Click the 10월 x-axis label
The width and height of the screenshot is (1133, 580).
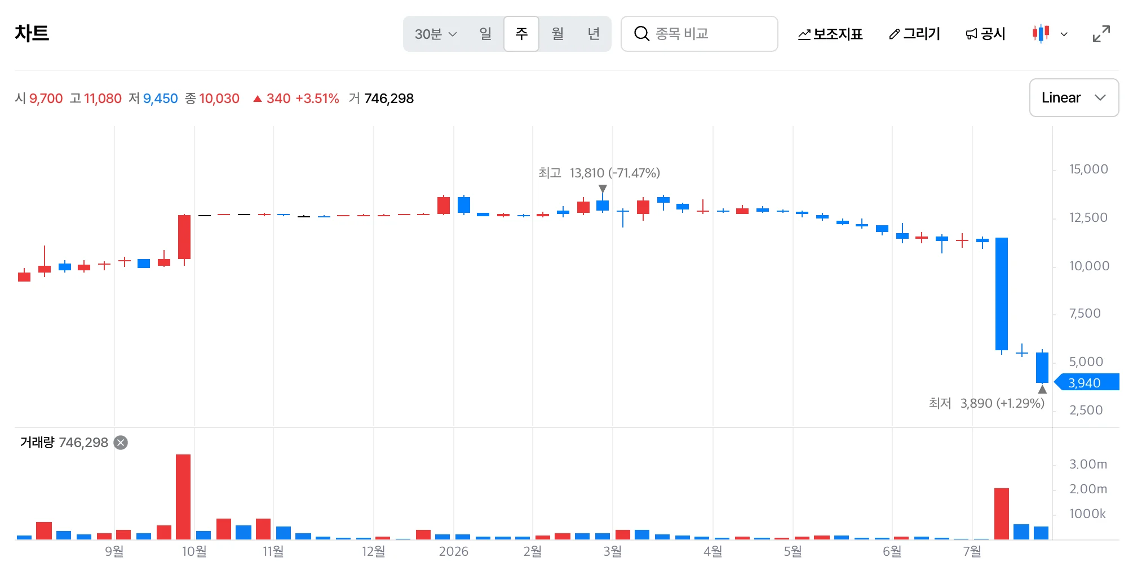click(194, 551)
